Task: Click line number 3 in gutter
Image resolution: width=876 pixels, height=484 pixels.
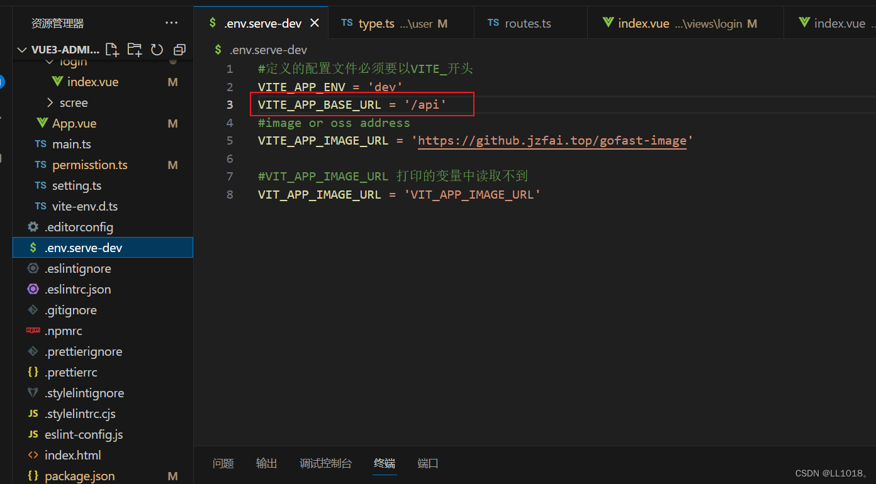Action: 230,104
